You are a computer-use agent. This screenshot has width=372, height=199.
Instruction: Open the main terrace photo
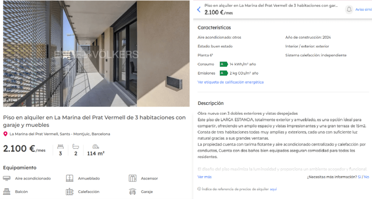(x=96, y=53)
